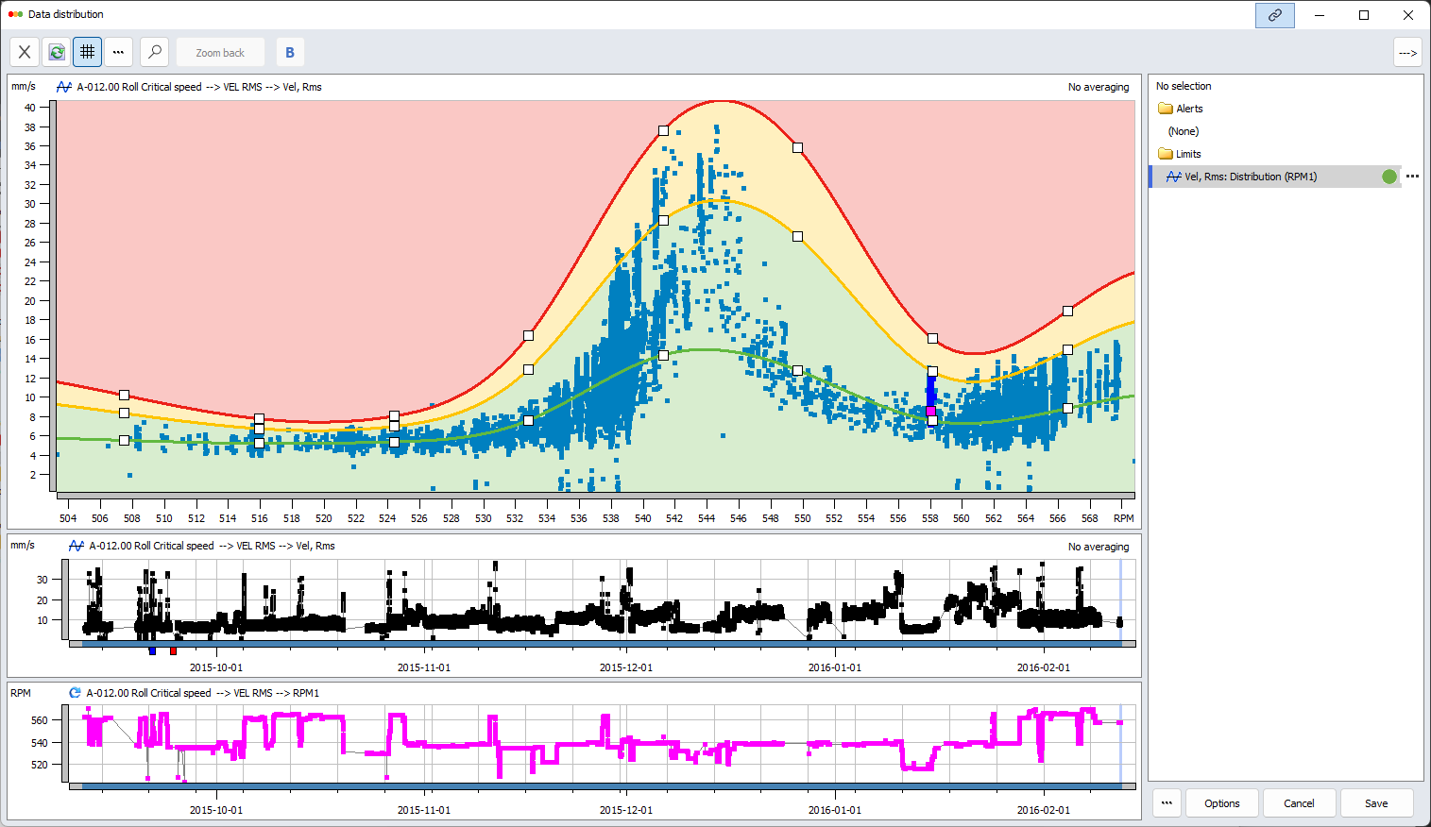The image size is (1431, 827).
Task: Click the signal curve icon next to Vel, Rms title
Action: click(63, 86)
